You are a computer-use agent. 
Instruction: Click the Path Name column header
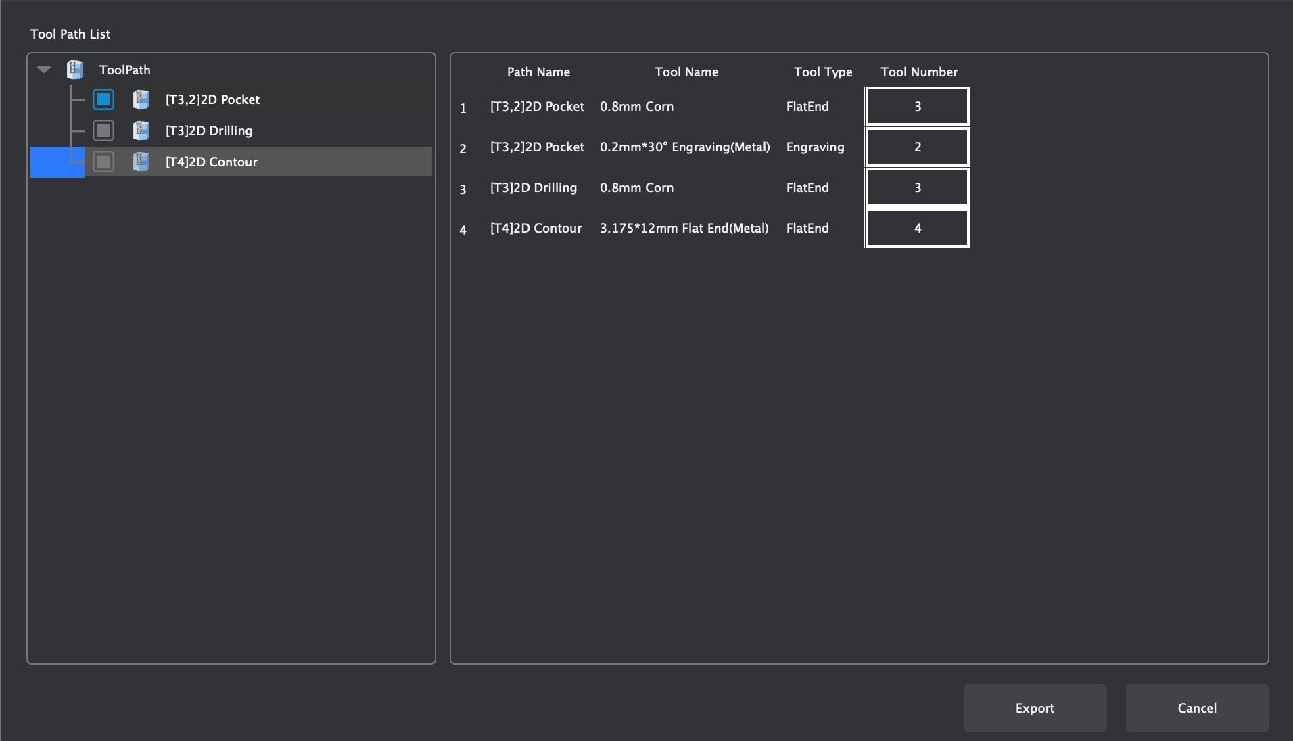[x=538, y=72]
